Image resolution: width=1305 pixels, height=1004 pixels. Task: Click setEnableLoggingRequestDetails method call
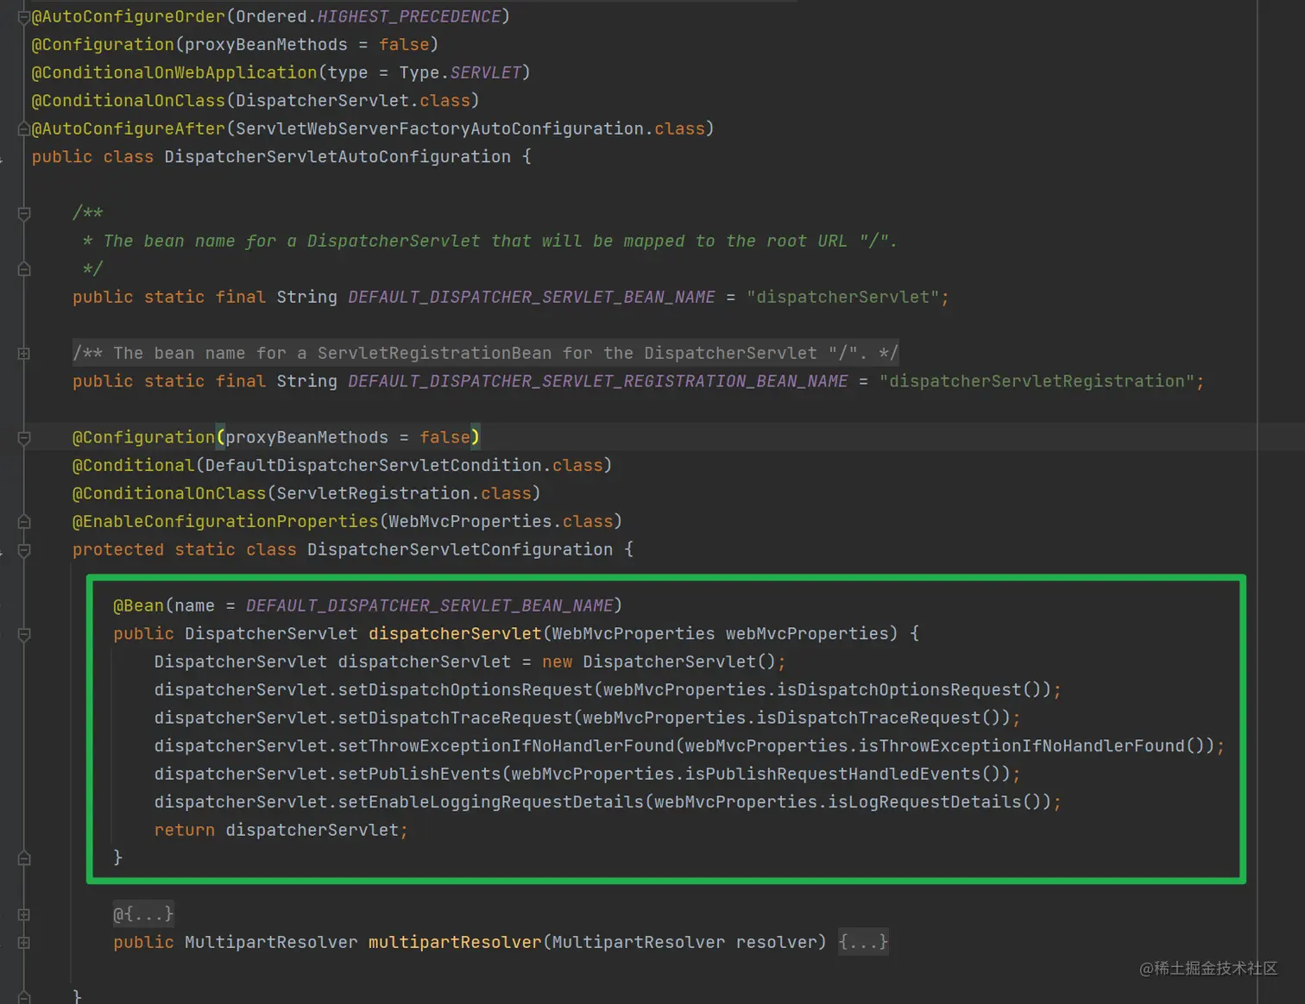point(490,801)
